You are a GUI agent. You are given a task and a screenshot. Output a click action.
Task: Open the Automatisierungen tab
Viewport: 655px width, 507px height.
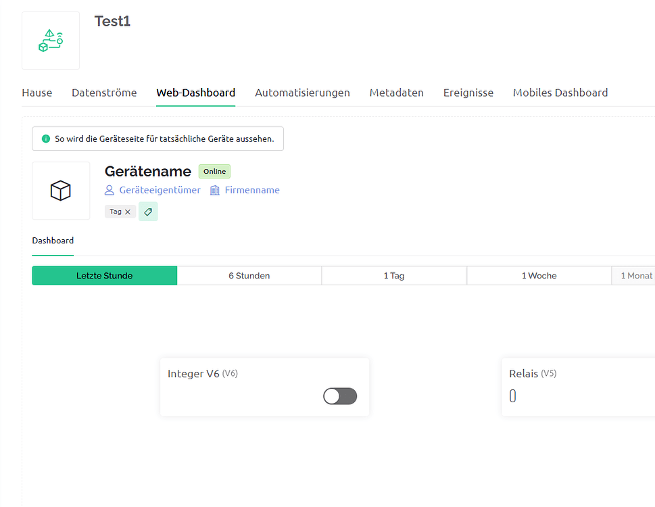(x=302, y=93)
